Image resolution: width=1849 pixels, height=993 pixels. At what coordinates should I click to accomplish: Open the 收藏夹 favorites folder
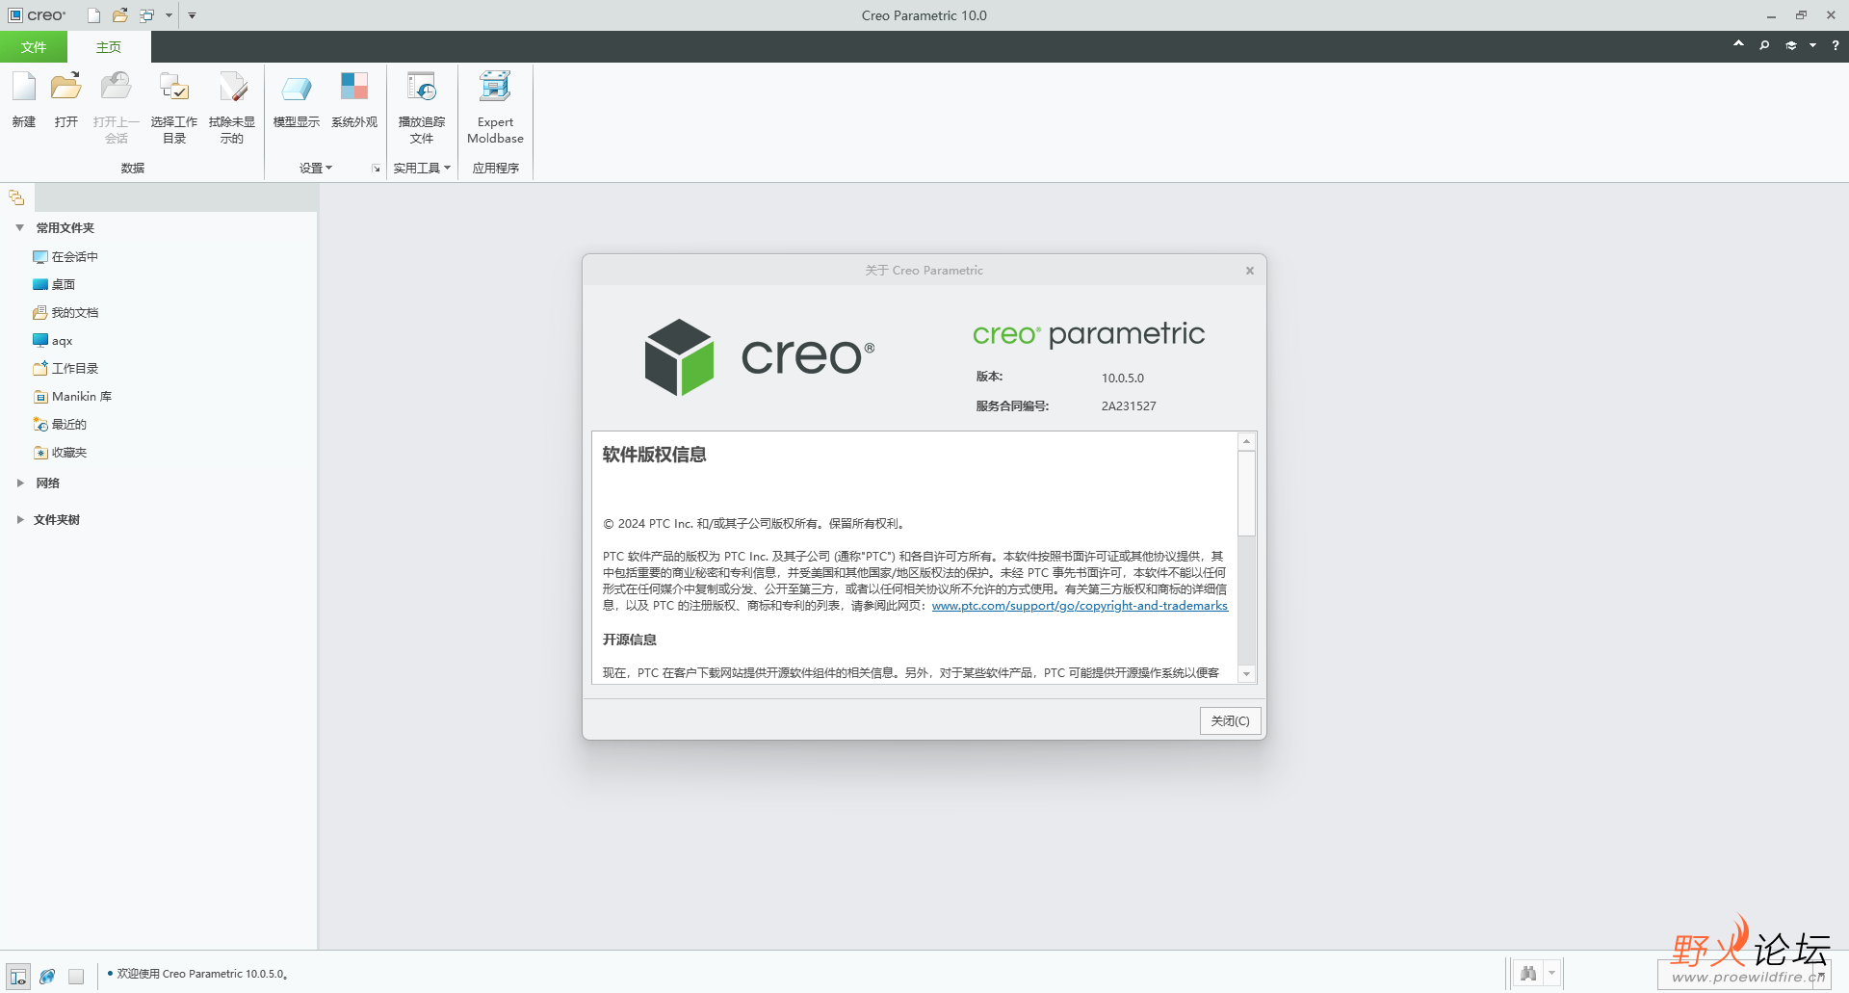[x=60, y=453]
